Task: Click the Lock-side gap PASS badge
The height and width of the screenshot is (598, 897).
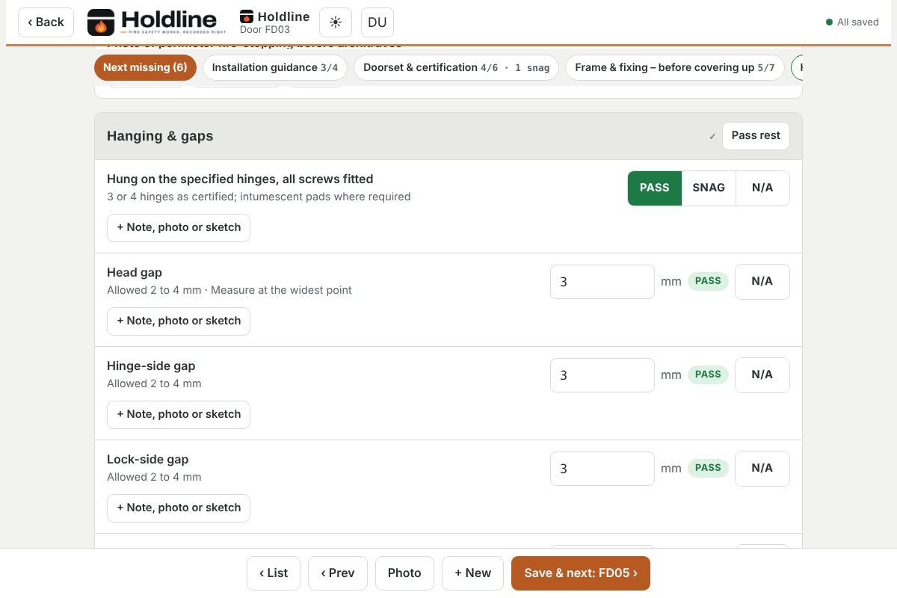Action: (708, 469)
